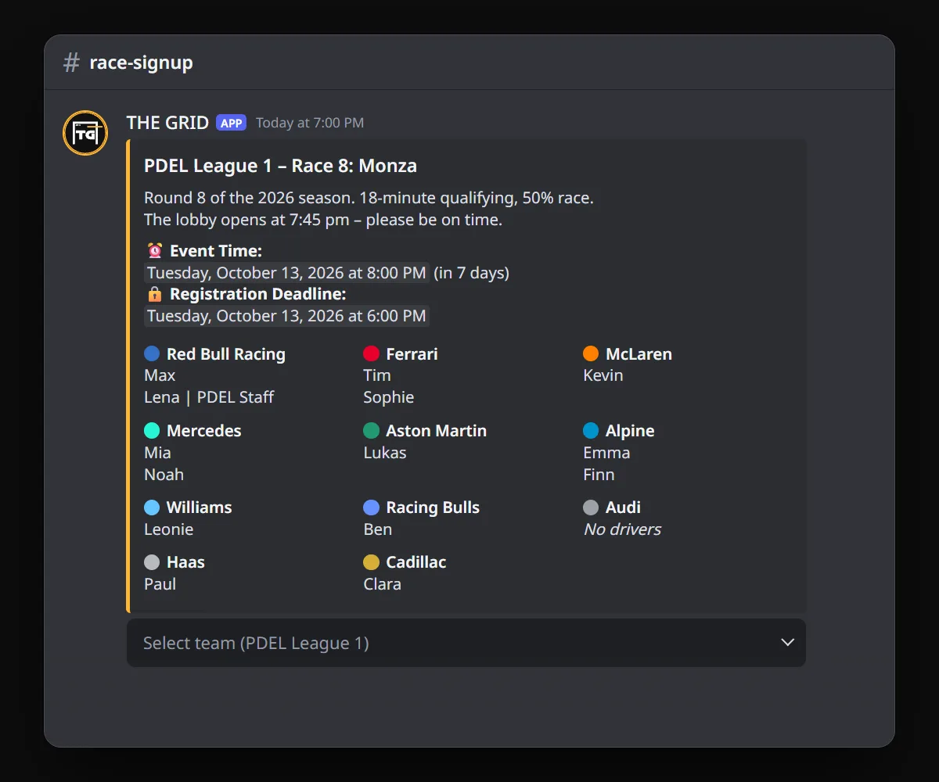
Task: Click driver Clara under Cadillac
Action: (x=383, y=584)
